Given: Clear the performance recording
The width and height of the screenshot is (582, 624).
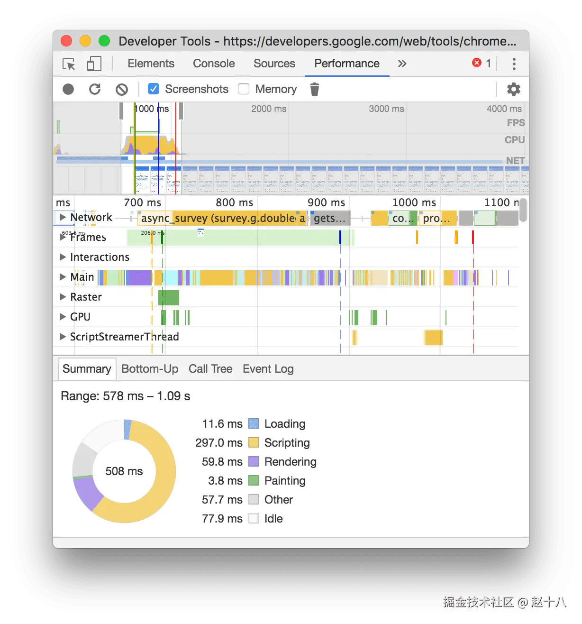Looking at the screenshot, I should click(x=122, y=89).
